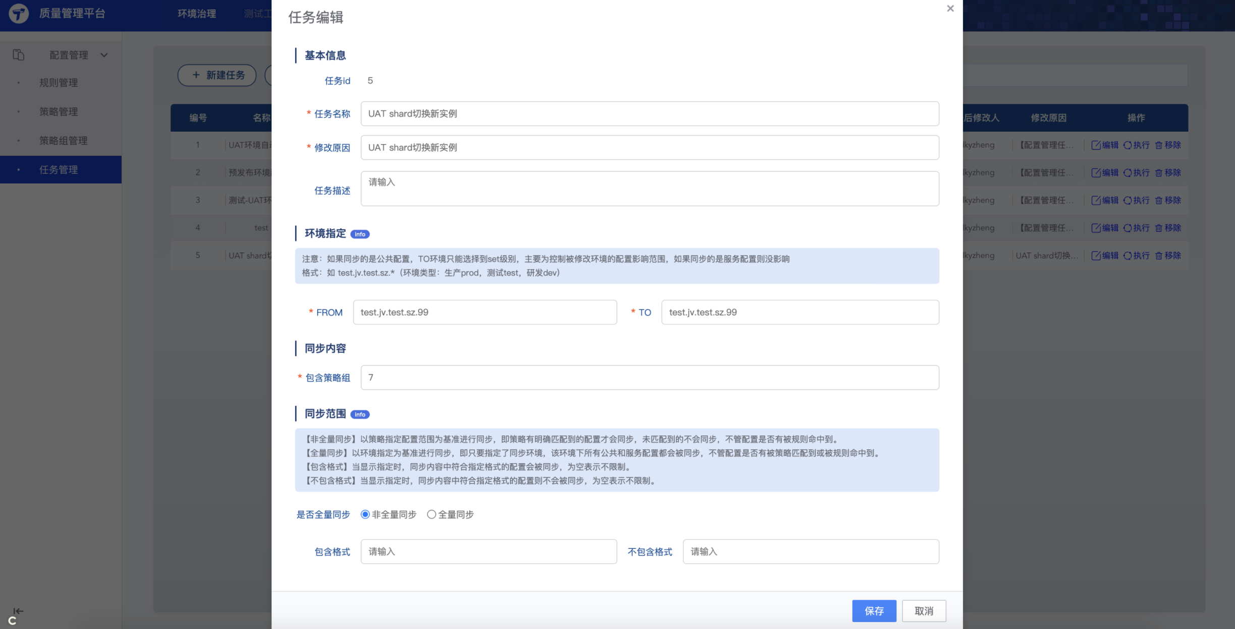Screen dimensions: 1235x629
Task: Close the 任务编辑 dialog with X
Action: tap(950, 9)
